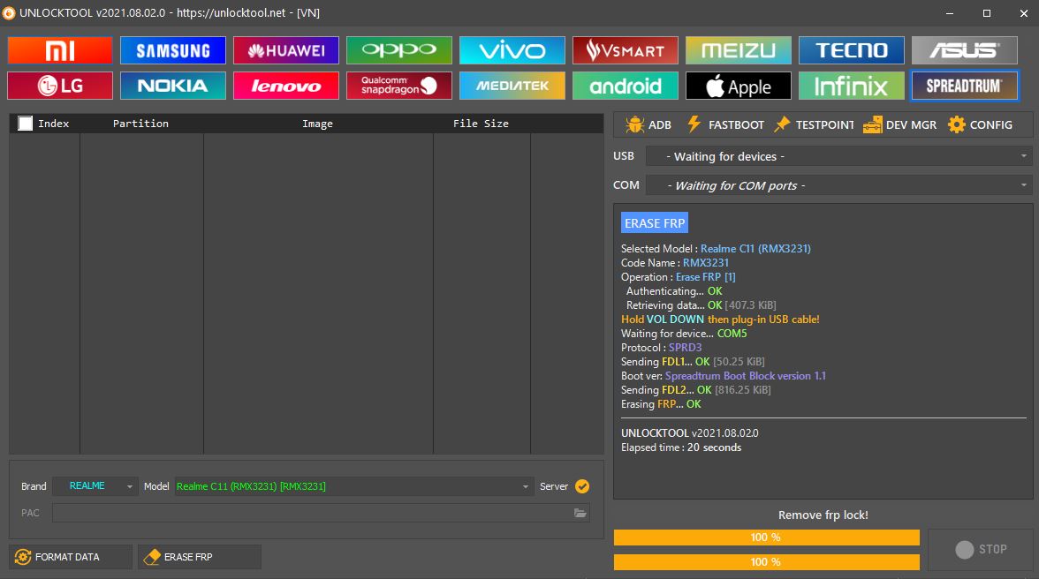Select the MediaTek brand tile
The image size is (1039, 579).
(x=512, y=86)
